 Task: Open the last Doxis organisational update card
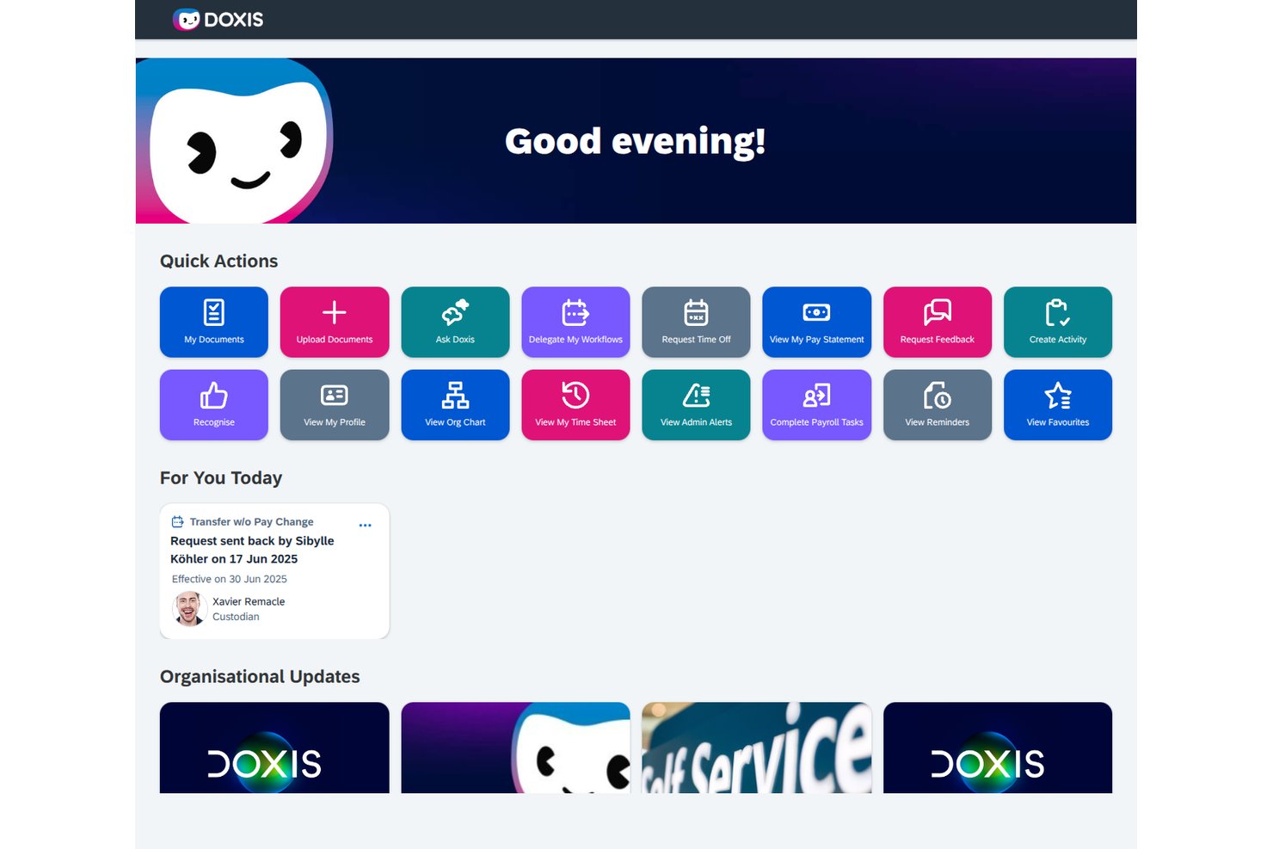coord(998,747)
